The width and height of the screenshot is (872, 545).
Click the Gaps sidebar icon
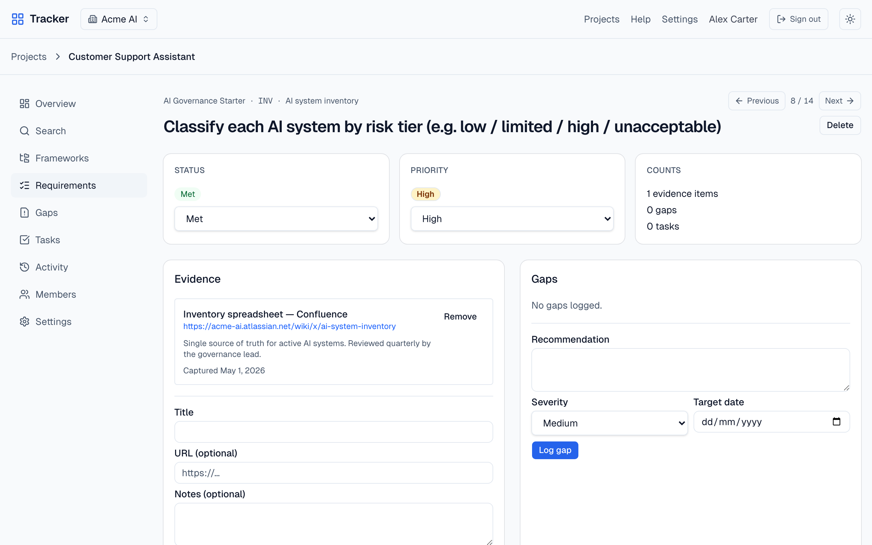25,213
